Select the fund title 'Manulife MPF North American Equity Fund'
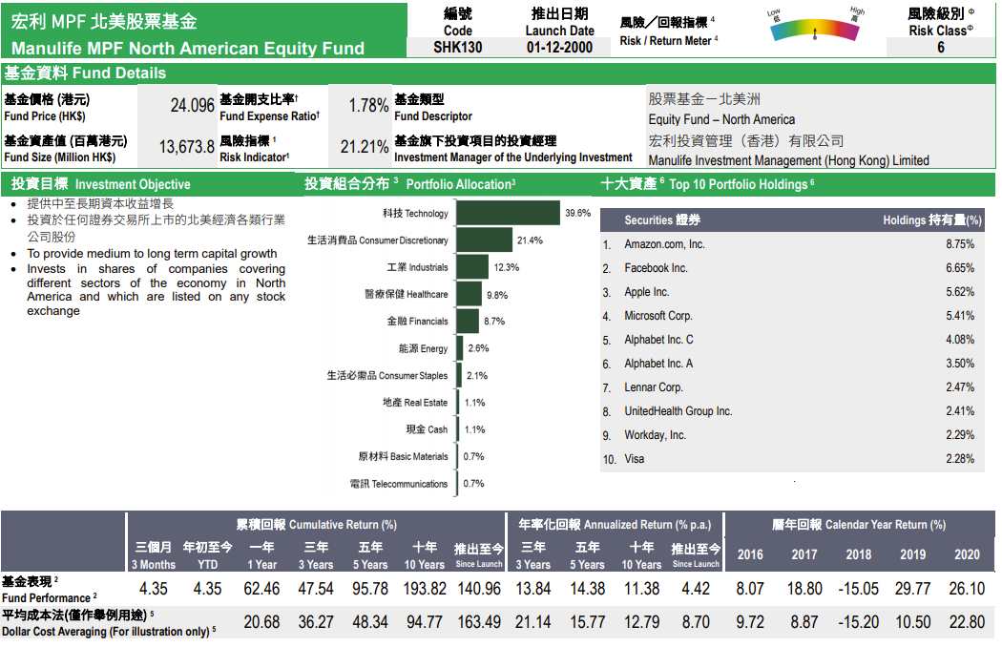 (188, 49)
